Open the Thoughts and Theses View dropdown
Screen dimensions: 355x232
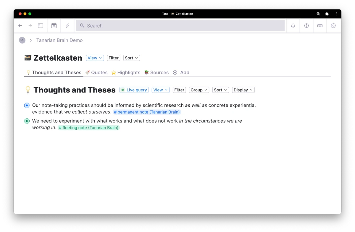click(160, 90)
